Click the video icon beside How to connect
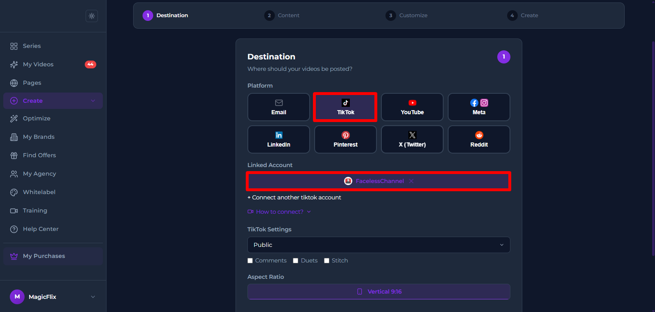This screenshot has width=655, height=312. tap(251, 212)
